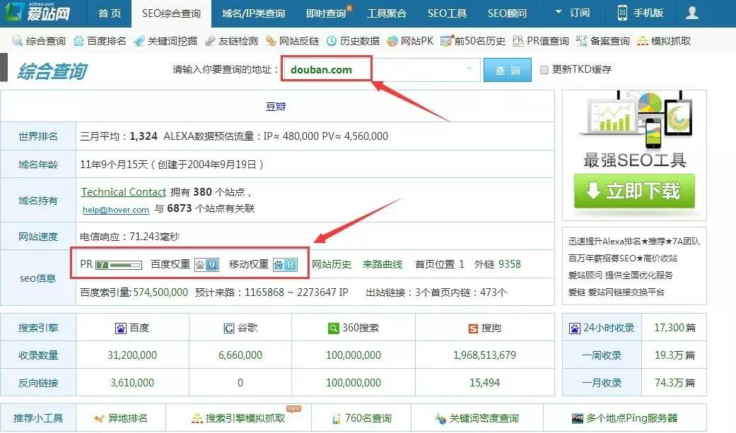
Task: Open the 来路曲线 link
Action: (x=382, y=264)
